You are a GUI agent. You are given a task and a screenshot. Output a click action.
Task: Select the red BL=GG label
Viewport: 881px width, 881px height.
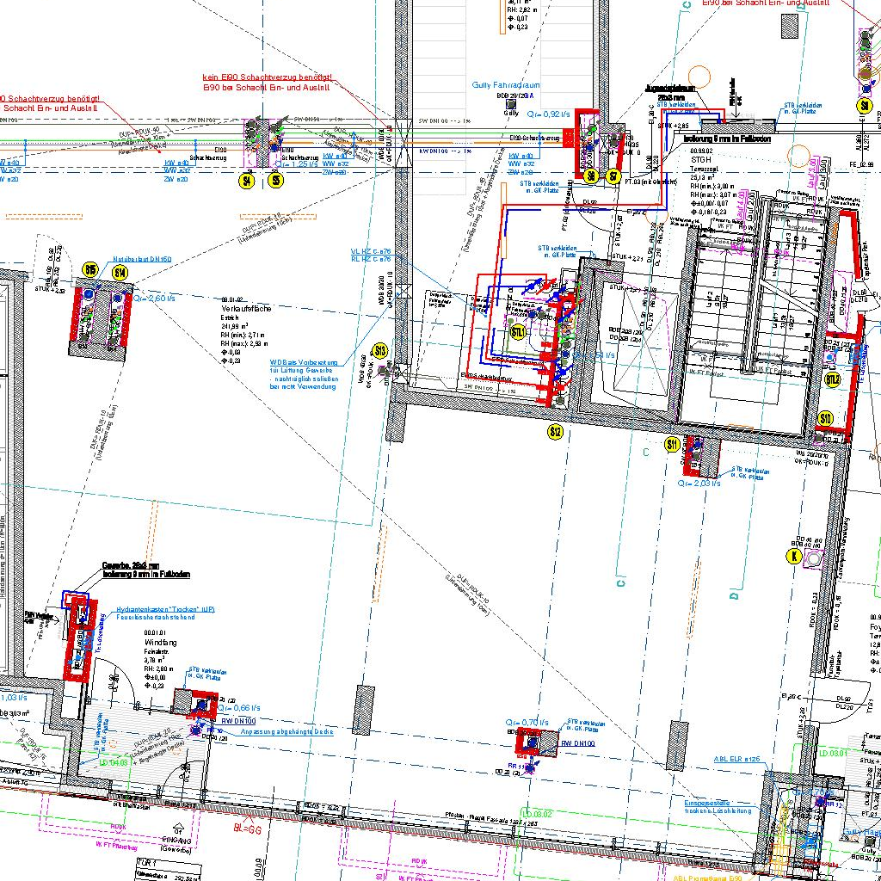click(x=246, y=830)
